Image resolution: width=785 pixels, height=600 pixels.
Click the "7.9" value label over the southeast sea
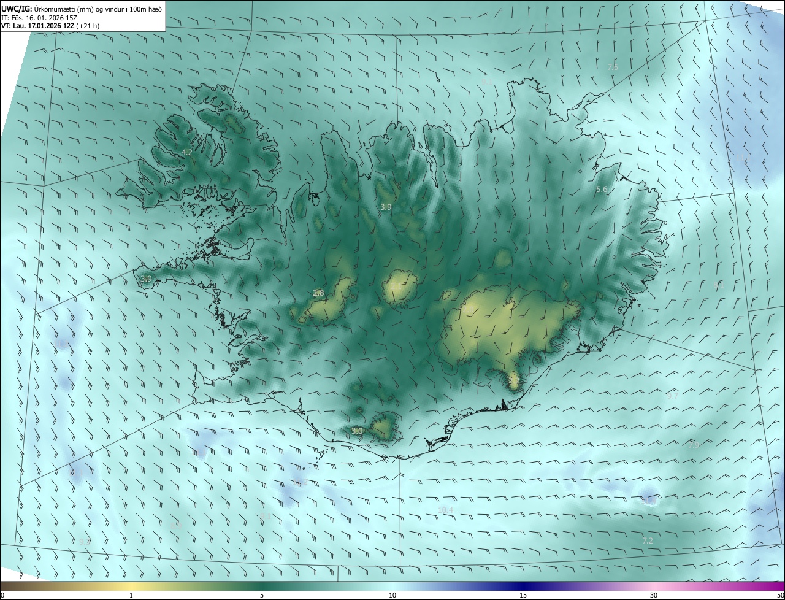[694, 445]
